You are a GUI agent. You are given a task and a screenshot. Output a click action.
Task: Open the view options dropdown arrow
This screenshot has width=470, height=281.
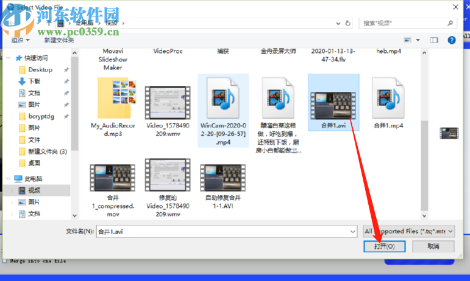tap(418, 40)
